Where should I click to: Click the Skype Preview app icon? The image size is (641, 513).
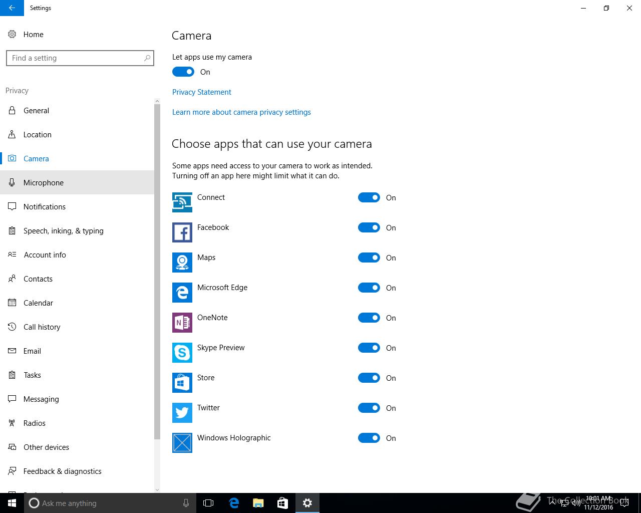[182, 353]
